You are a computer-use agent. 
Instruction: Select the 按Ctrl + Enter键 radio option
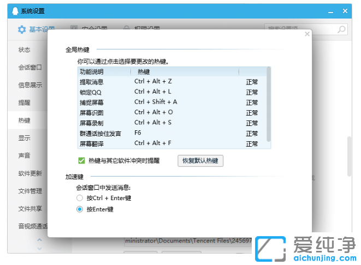click(x=80, y=198)
